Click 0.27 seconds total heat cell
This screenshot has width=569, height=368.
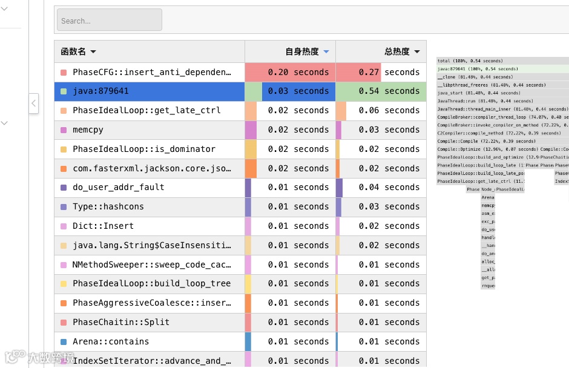point(381,72)
